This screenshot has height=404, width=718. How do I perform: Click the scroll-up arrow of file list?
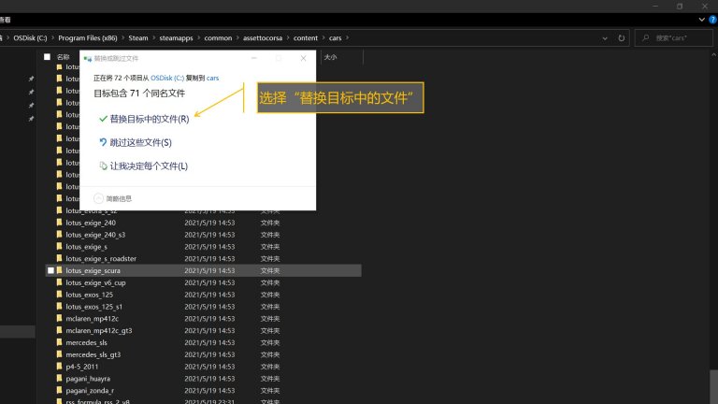point(714,55)
